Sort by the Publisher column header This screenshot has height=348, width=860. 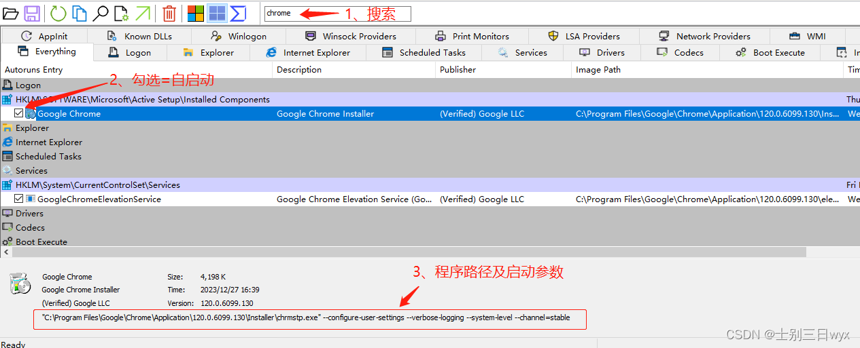[503, 69]
